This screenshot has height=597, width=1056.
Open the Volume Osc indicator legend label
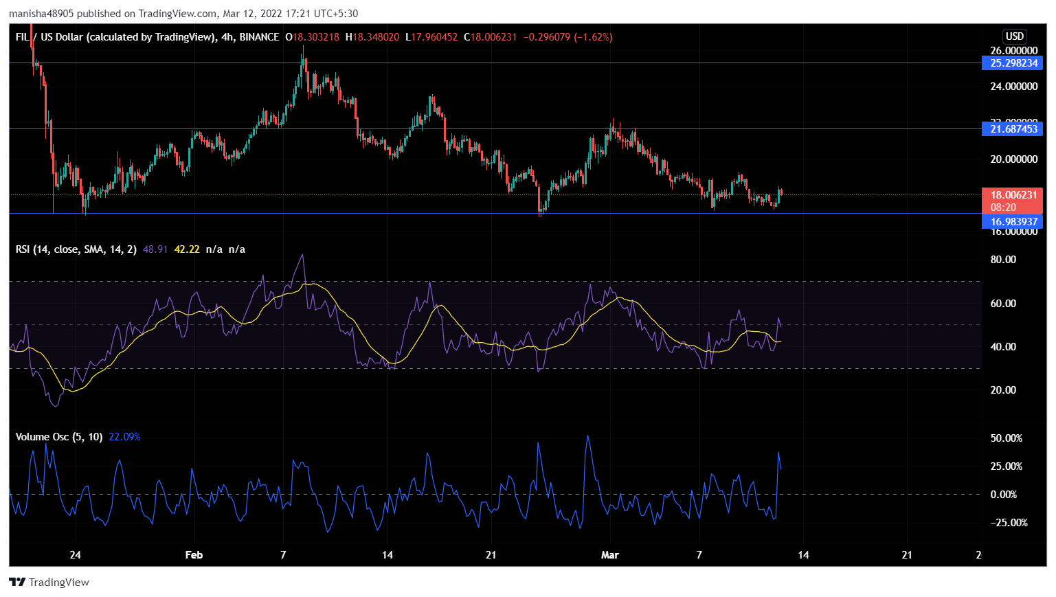pos(59,437)
